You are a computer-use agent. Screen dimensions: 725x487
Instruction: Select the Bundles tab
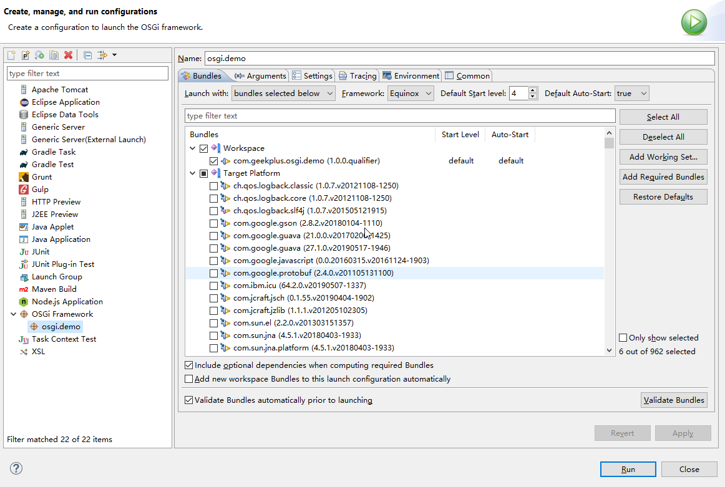click(202, 76)
